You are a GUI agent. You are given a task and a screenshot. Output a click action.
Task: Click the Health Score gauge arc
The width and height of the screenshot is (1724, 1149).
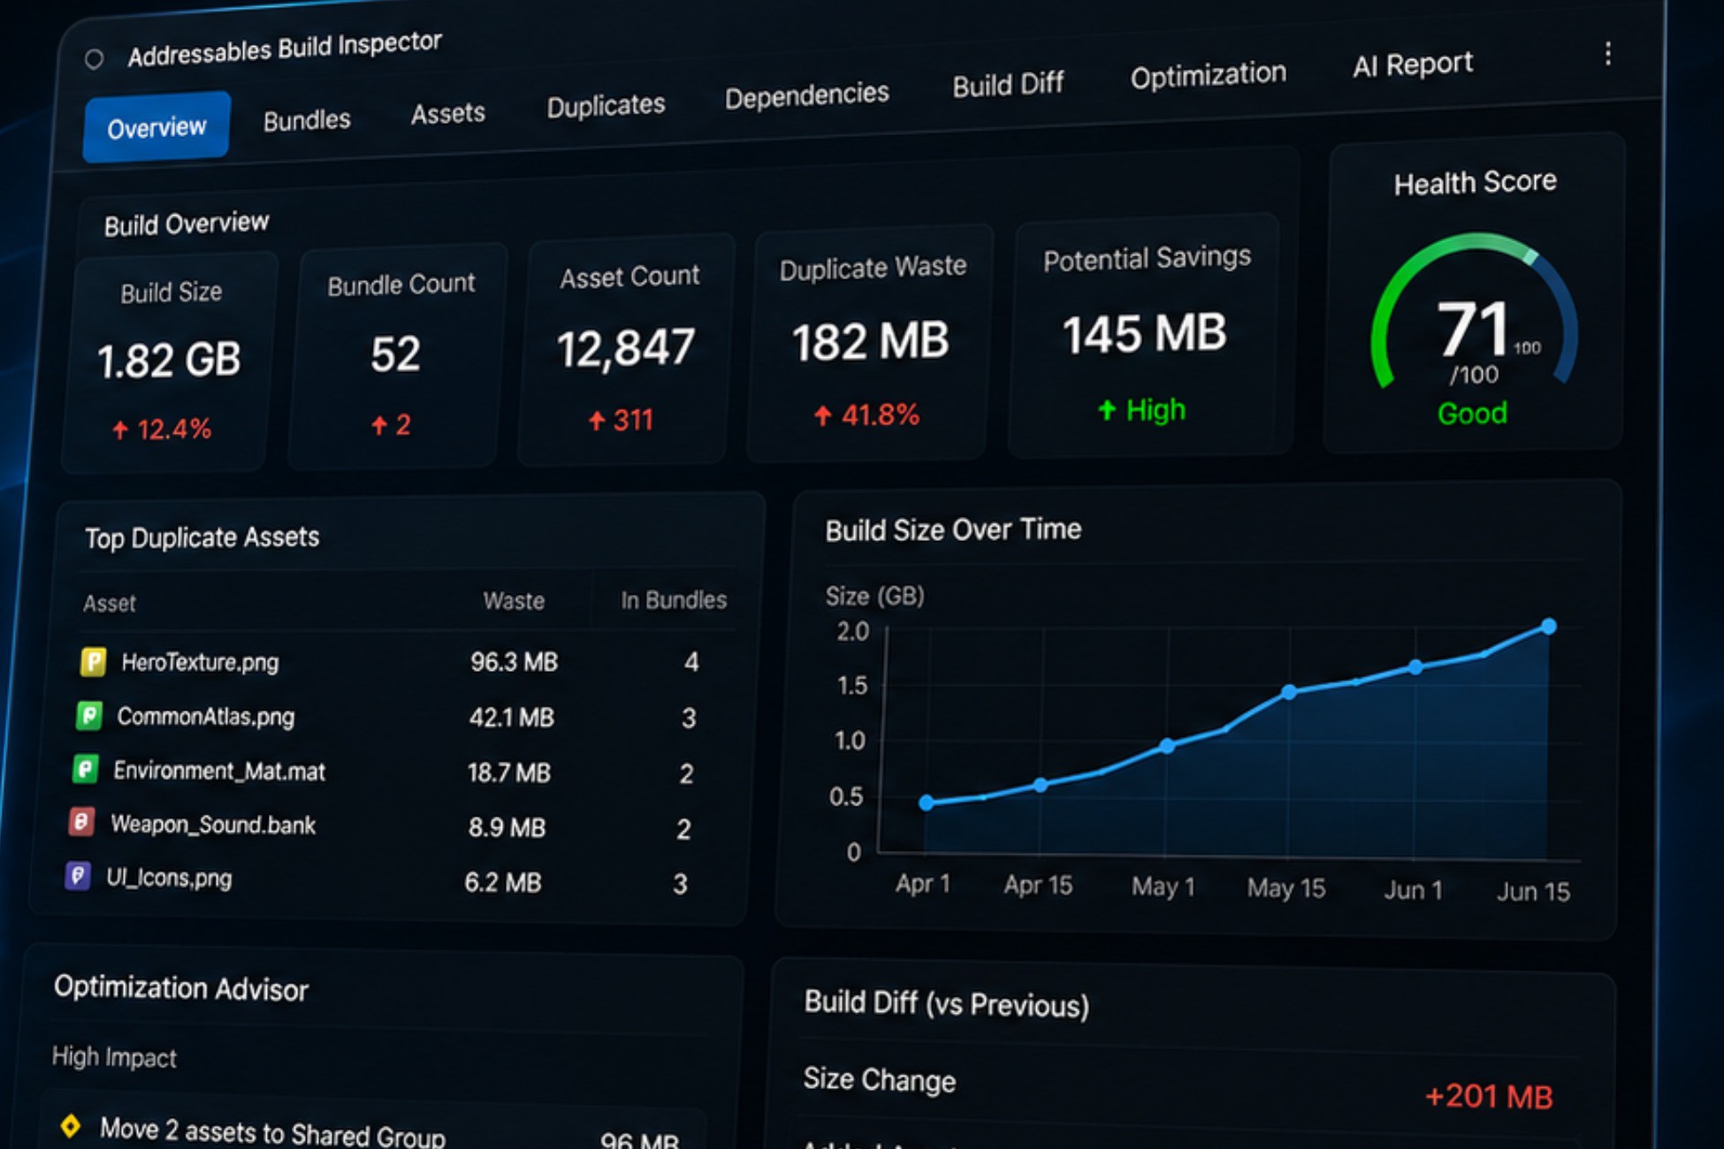[x=1475, y=309]
